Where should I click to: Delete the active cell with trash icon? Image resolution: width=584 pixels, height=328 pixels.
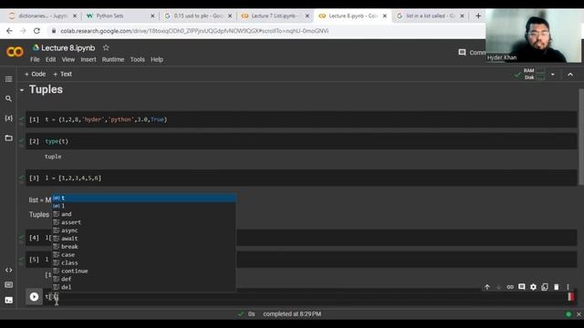(x=557, y=287)
